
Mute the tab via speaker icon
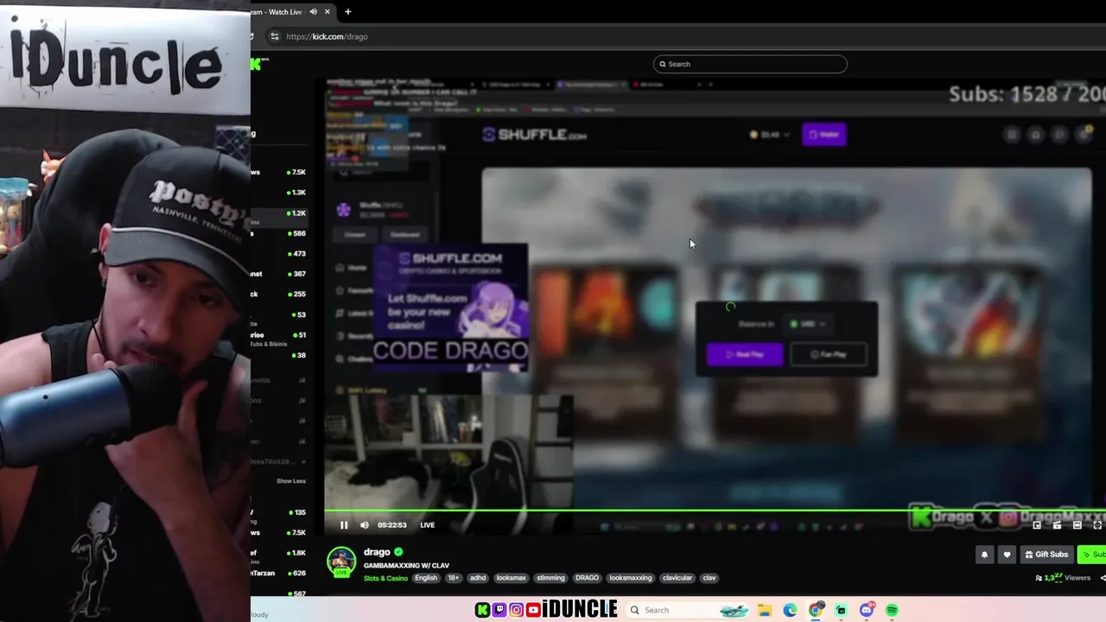tap(314, 12)
